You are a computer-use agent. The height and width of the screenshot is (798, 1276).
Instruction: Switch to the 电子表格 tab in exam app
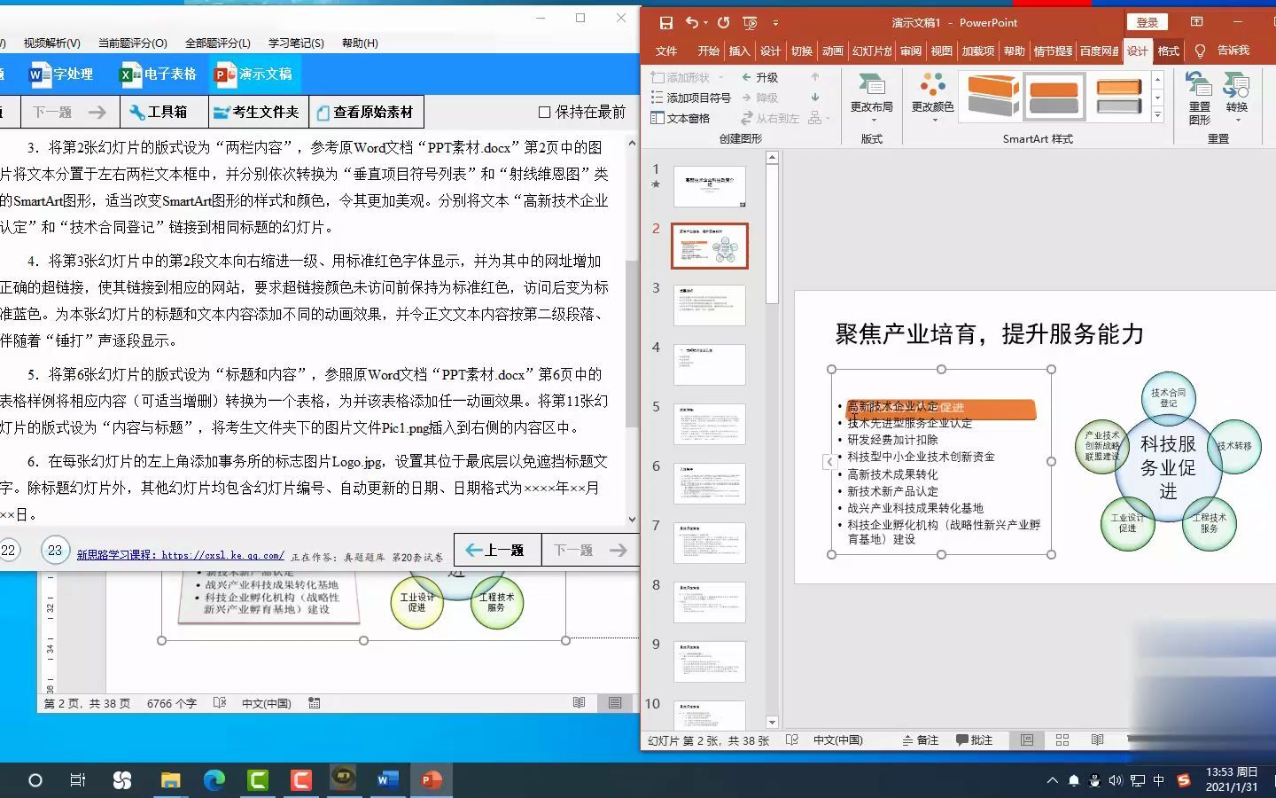tap(158, 74)
